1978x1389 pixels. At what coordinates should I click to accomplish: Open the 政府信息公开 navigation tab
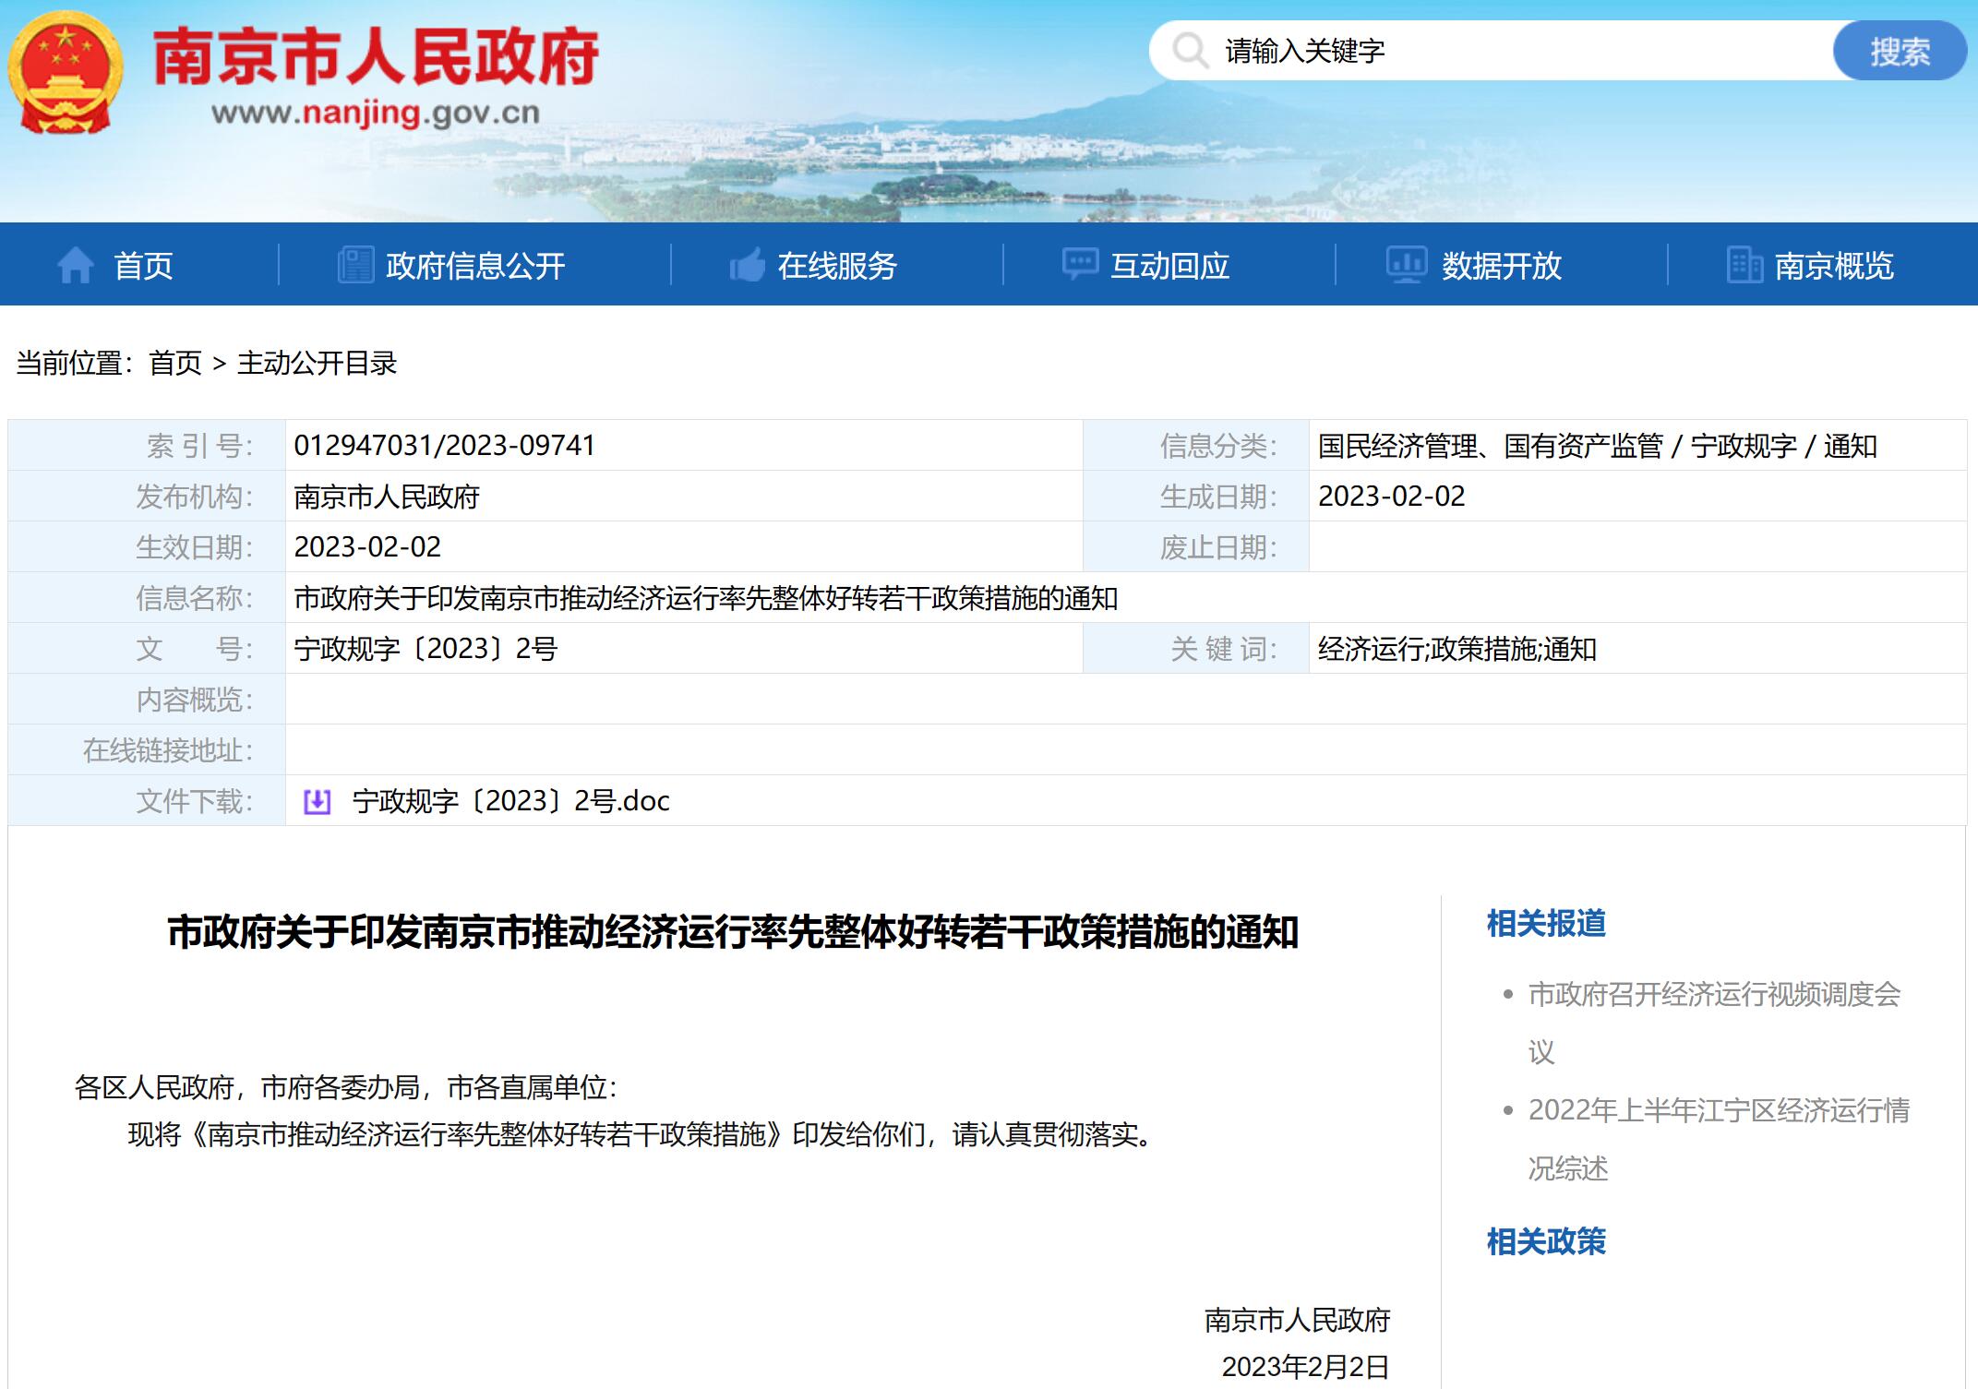pos(475,266)
